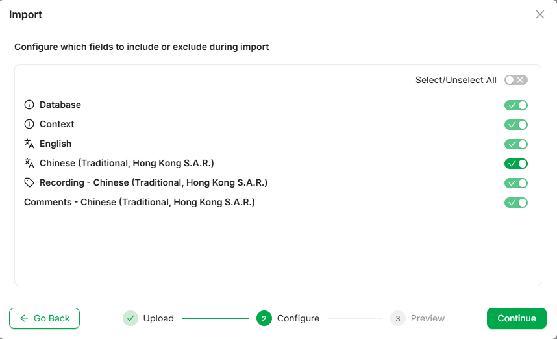Disable the Comments - Chinese toggle

click(x=516, y=203)
